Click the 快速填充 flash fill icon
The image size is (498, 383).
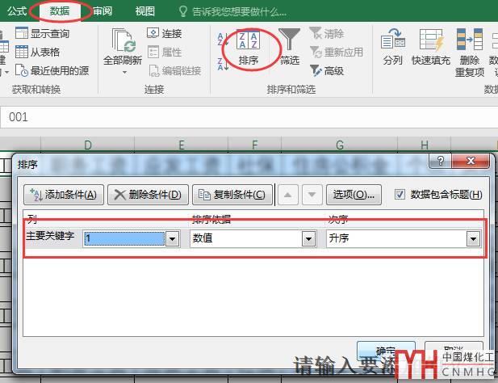(x=431, y=46)
